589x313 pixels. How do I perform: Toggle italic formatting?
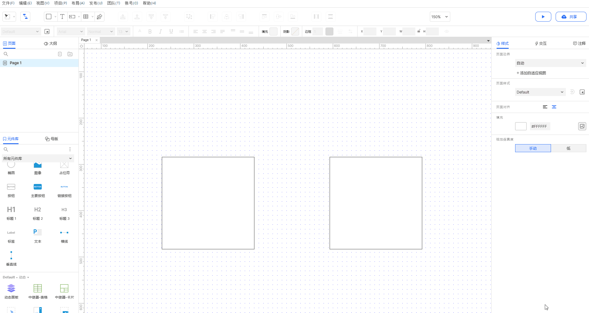point(160,31)
